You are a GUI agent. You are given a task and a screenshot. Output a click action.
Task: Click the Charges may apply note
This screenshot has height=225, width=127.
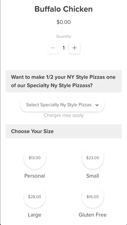click(x=63, y=115)
